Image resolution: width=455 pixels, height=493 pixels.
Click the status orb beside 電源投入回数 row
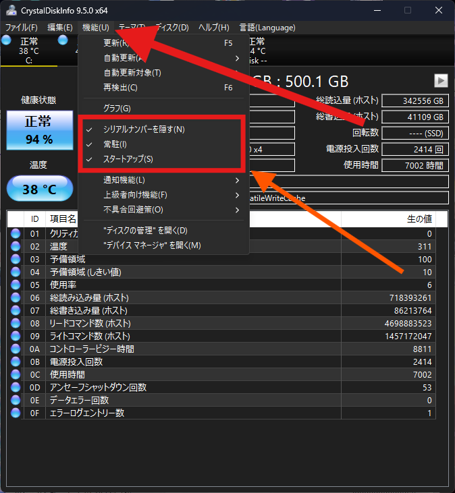pyautogui.click(x=16, y=361)
